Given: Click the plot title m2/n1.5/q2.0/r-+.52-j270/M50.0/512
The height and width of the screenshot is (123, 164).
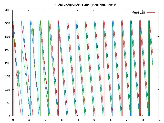Looking at the screenshot, I should (x=85, y=5).
